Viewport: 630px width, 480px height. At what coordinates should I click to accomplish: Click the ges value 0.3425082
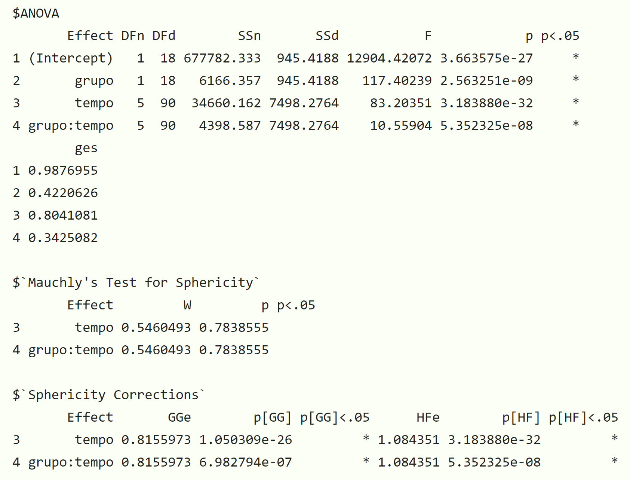coord(63,238)
